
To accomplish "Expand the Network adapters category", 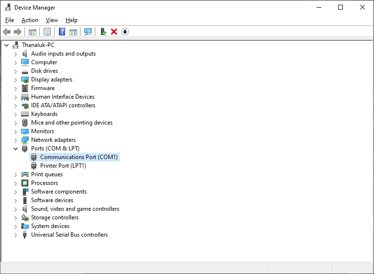I will pos(15,140).
